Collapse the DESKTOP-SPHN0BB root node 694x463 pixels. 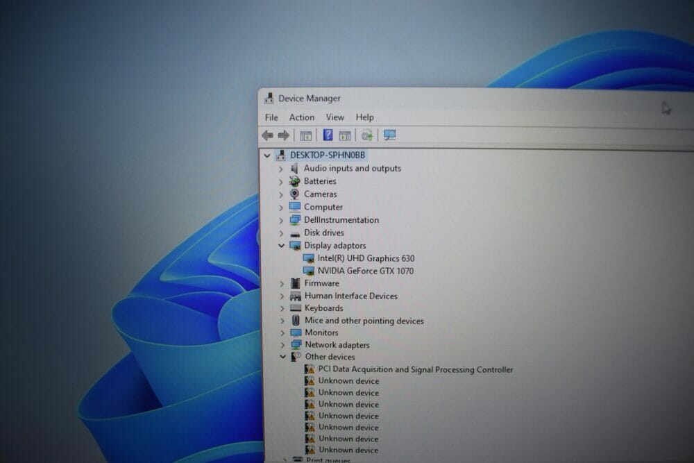tap(267, 155)
